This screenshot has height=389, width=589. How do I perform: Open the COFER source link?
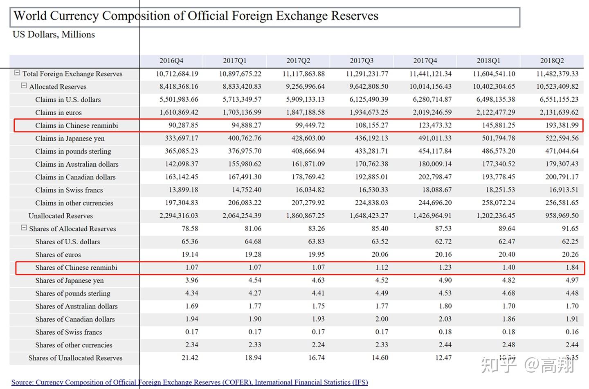pyautogui.click(x=189, y=382)
